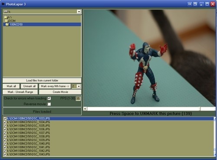Uncheck DSC_1043.JPG checkbox

(x=5, y=154)
